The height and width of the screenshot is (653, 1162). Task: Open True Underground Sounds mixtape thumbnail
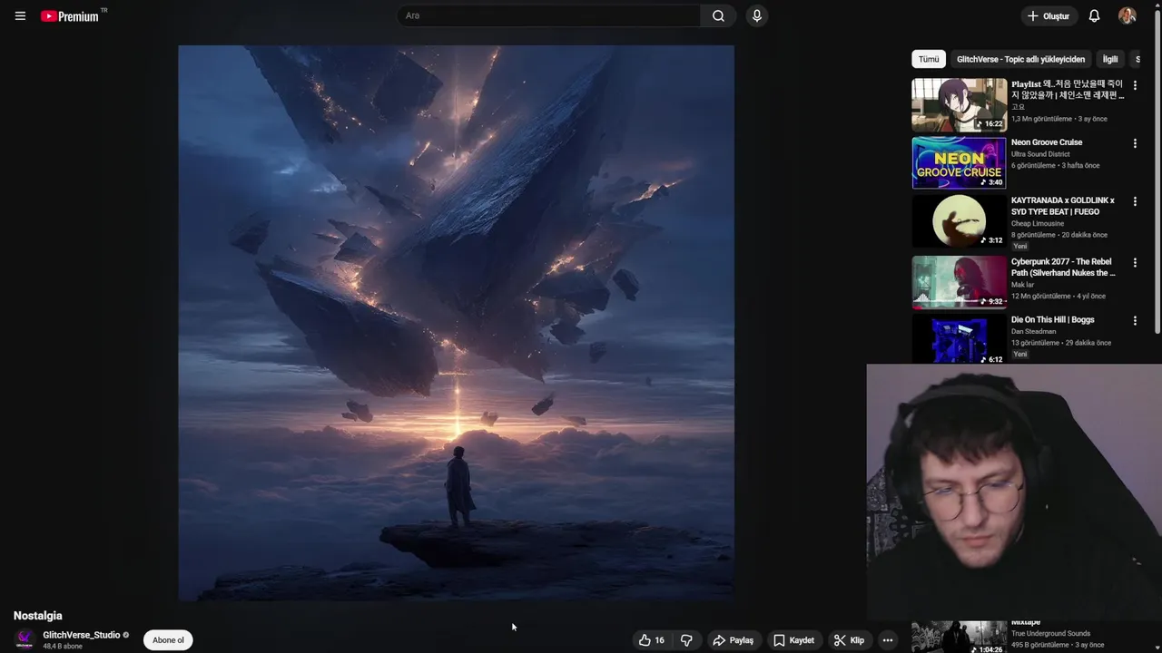pos(959,637)
